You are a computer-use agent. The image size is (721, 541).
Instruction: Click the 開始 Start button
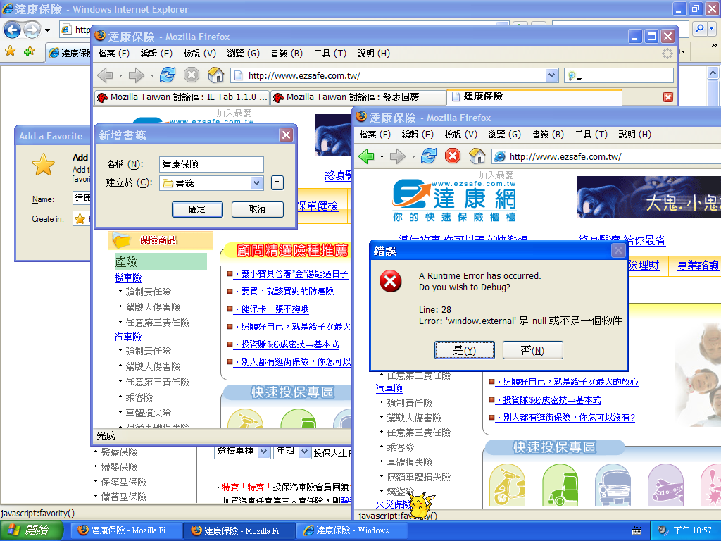31,530
